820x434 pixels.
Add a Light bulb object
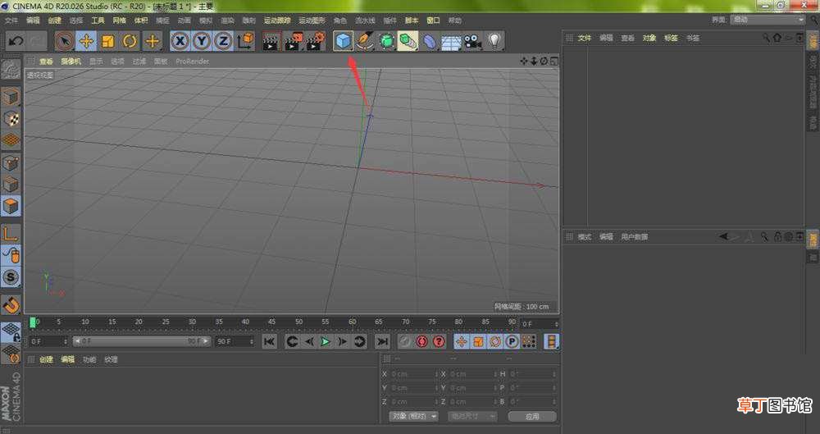coord(494,41)
